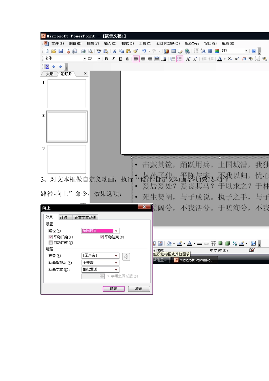Click the MathType square root icon
269x381 pixels.
pyautogui.click(x=244, y=59)
